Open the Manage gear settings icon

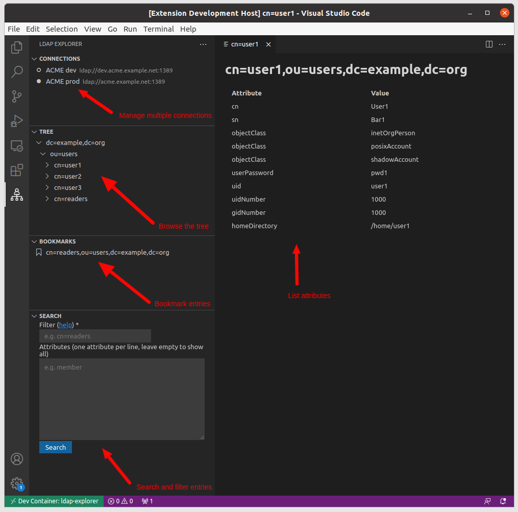(x=16, y=483)
